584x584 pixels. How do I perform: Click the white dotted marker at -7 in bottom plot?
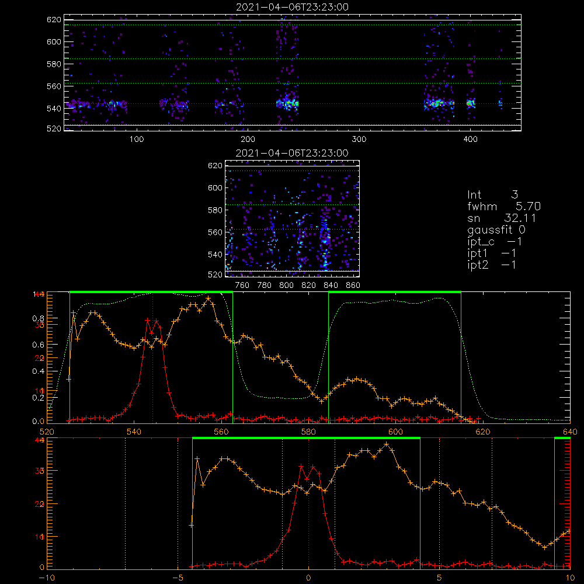click(x=125, y=503)
